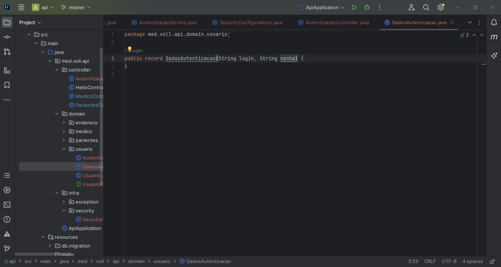Open Search Everywhere magnifier

[x=426, y=7]
